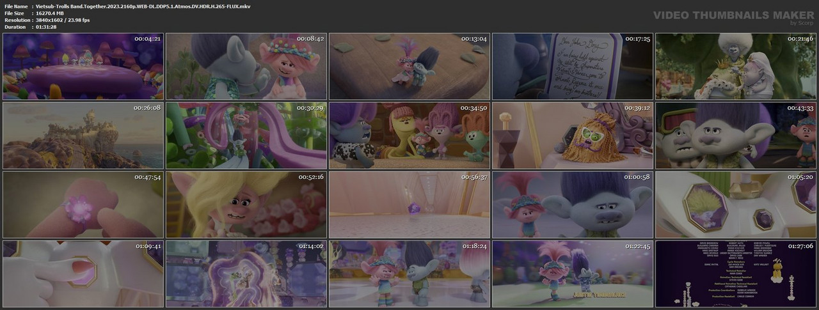The image size is (819, 310).
Task: Select the thumbnail timestamped 00:39:12
Action: [573, 136]
